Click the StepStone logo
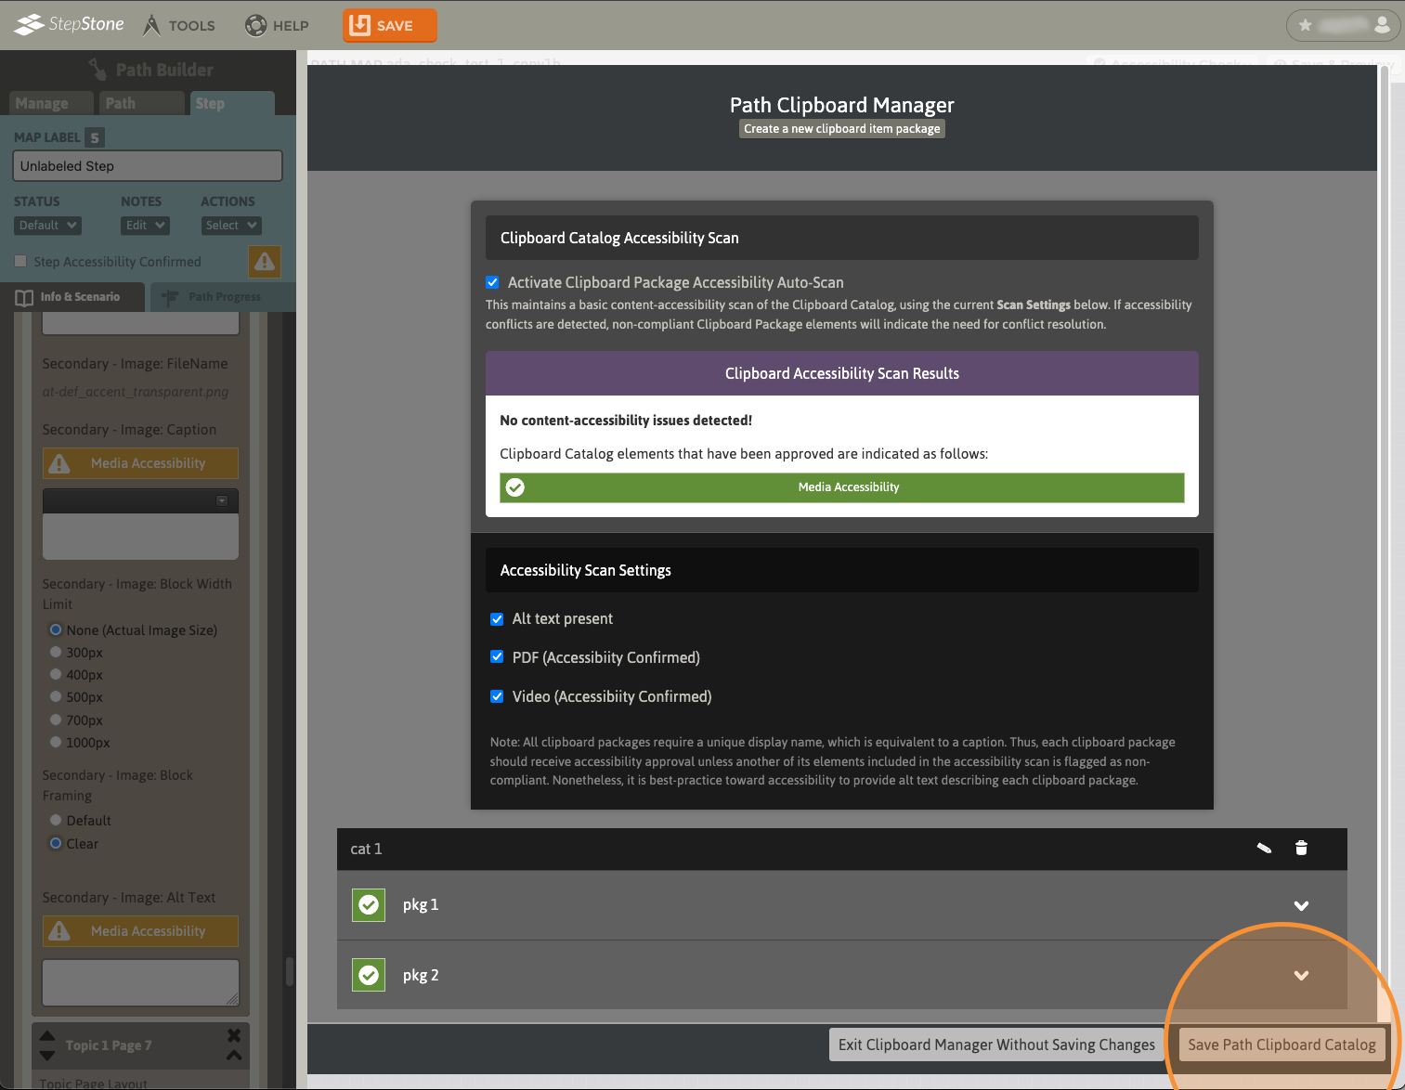Screen dimensions: 1405x1090 (x=70, y=25)
